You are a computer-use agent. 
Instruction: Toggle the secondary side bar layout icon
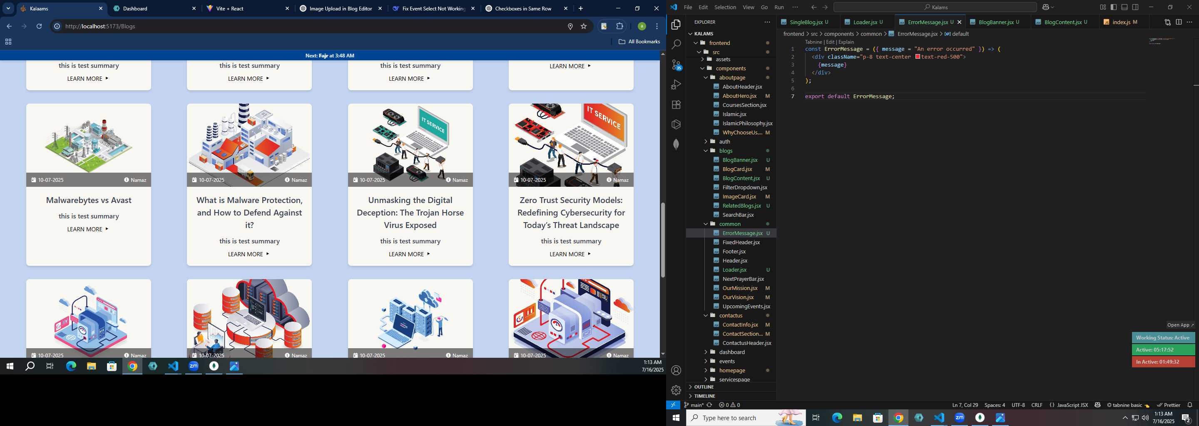[x=1136, y=7]
